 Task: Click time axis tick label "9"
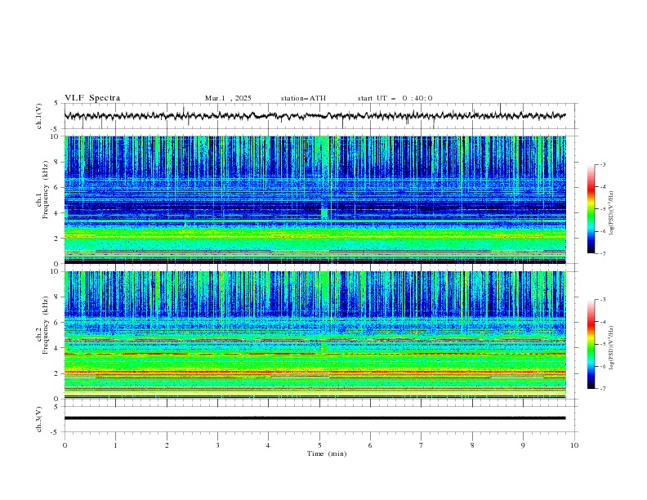pos(523,445)
